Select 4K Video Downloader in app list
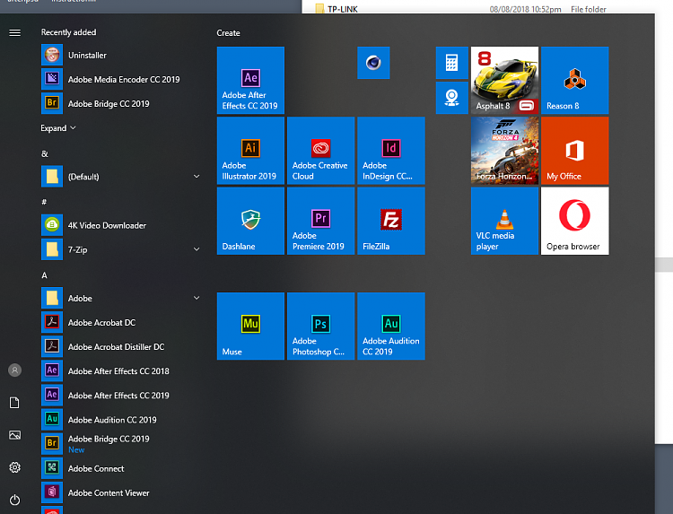 tap(107, 225)
